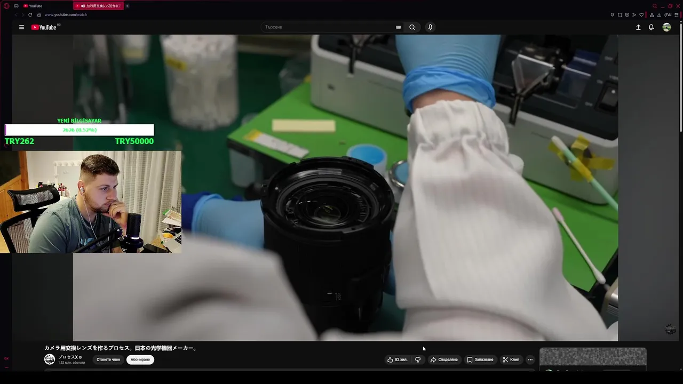This screenshot has height=384, width=683.
Task: Open the workspaces icon beside the Opera logo
Action: pyautogui.click(x=17, y=6)
